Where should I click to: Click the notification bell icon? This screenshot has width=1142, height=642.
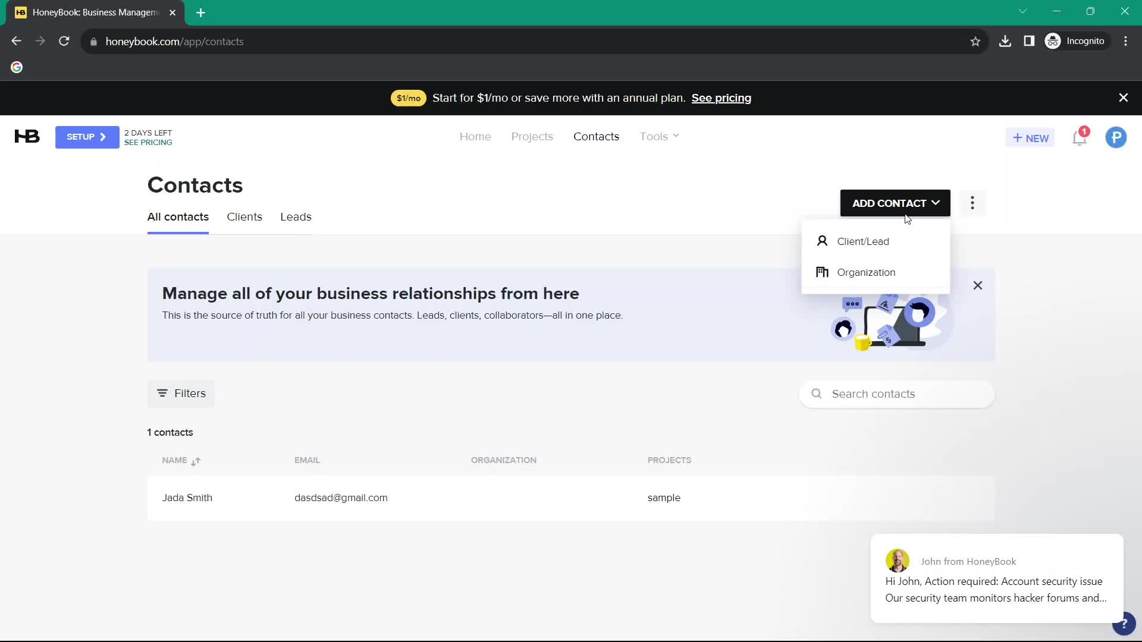click(x=1081, y=137)
